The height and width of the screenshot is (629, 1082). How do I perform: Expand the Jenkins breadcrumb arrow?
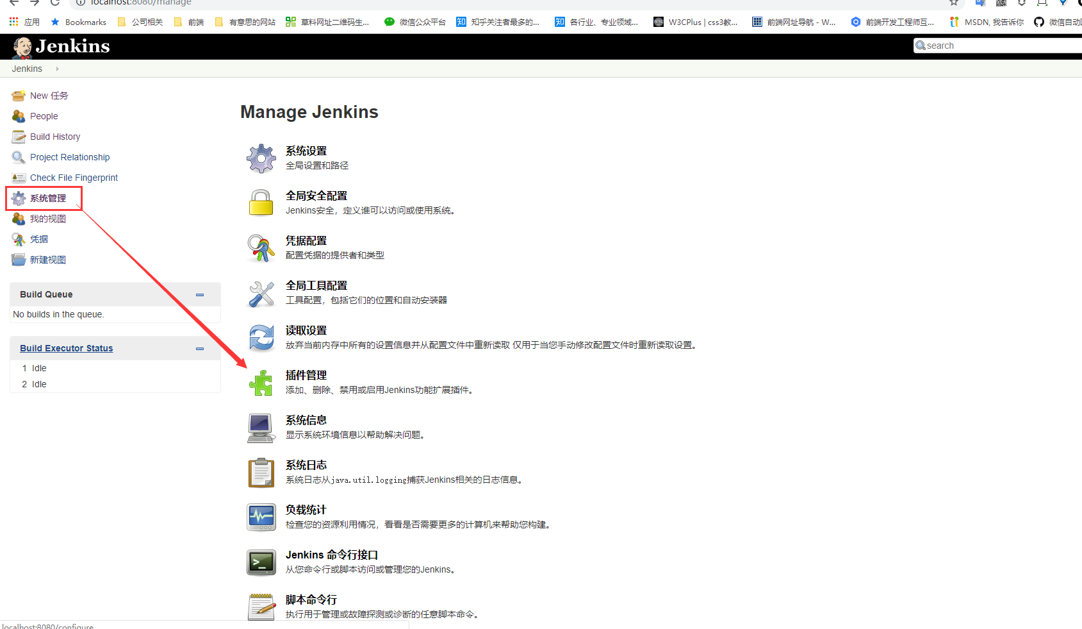[x=57, y=69]
